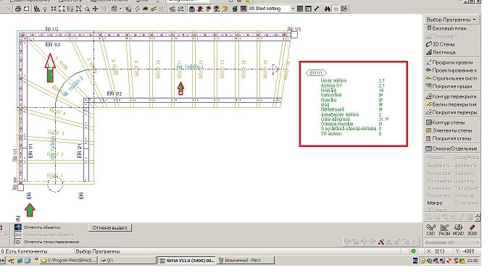Click the grid table icon at toolbar end
The image size is (495, 278).
(x=344, y=9)
